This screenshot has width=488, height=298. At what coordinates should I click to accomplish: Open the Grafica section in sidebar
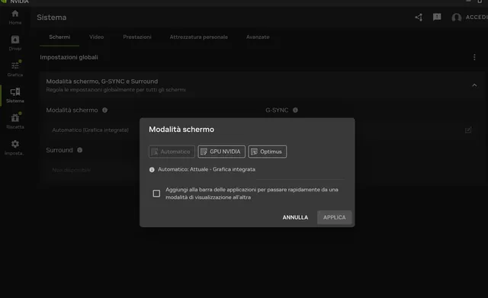[x=15, y=69]
